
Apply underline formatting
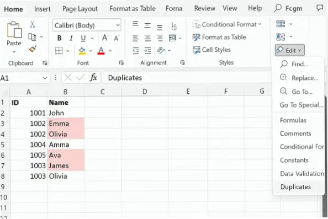[83, 38]
